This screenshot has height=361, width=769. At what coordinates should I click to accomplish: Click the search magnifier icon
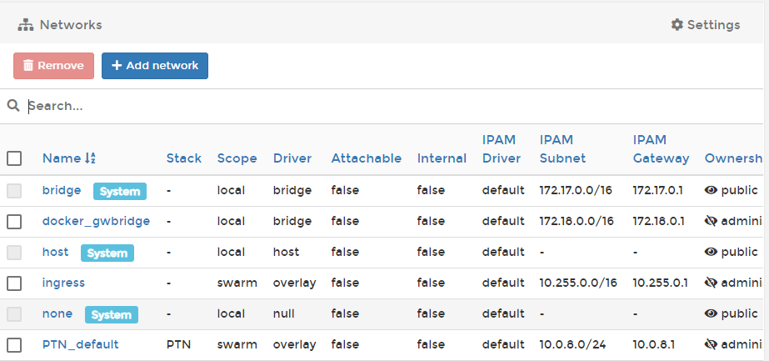[13, 106]
